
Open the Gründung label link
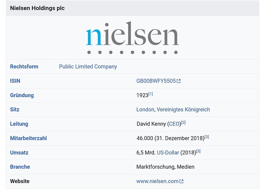tap(22, 95)
